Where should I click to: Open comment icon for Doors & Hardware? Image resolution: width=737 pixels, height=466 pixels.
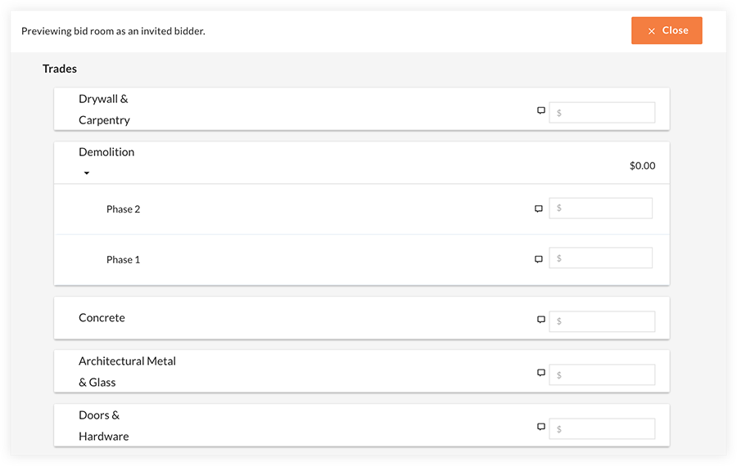tap(541, 427)
